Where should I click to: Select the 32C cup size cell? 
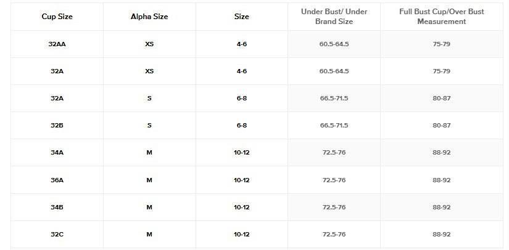(57, 235)
